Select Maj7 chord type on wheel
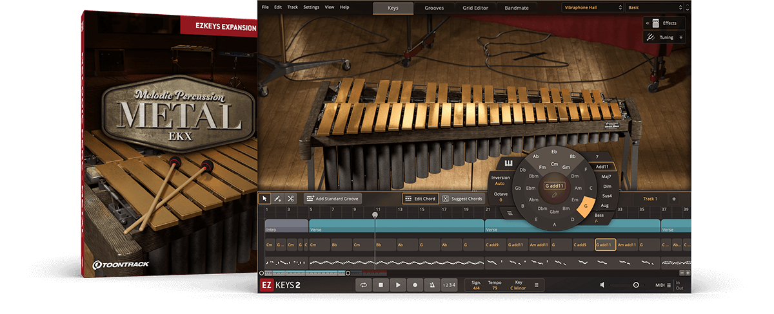 (x=606, y=176)
